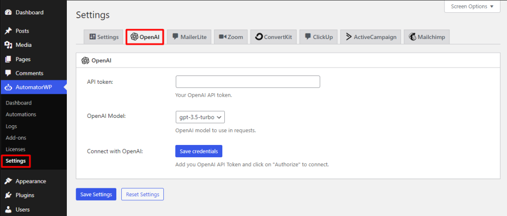Image resolution: width=507 pixels, height=216 pixels.
Task: Click the OpenAI logo in panel header
Action: click(85, 61)
